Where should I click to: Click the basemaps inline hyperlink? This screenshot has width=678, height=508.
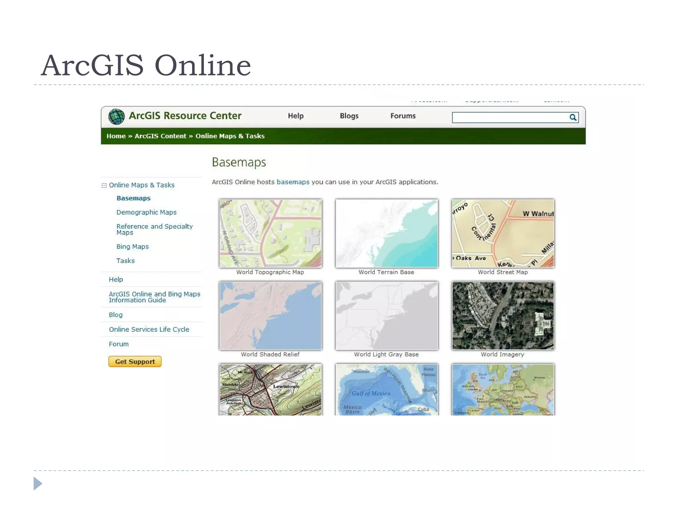pyautogui.click(x=293, y=182)
